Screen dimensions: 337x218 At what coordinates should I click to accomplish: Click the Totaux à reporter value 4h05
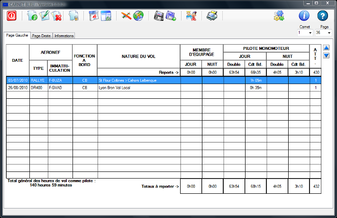point(277,186)
